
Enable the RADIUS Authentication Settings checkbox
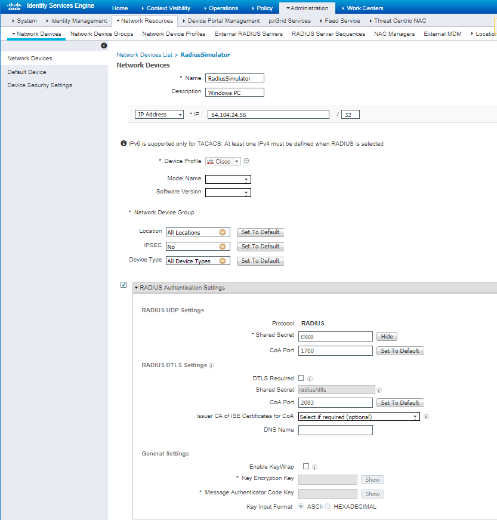pyautogui.click(x=124, y=285)
